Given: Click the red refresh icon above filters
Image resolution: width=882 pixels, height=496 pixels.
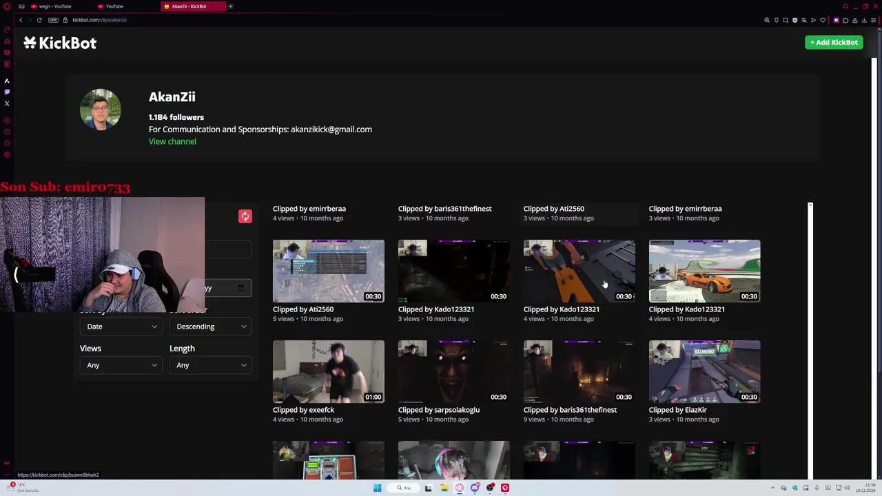Looking at the screenshot, I should point(245,216).
